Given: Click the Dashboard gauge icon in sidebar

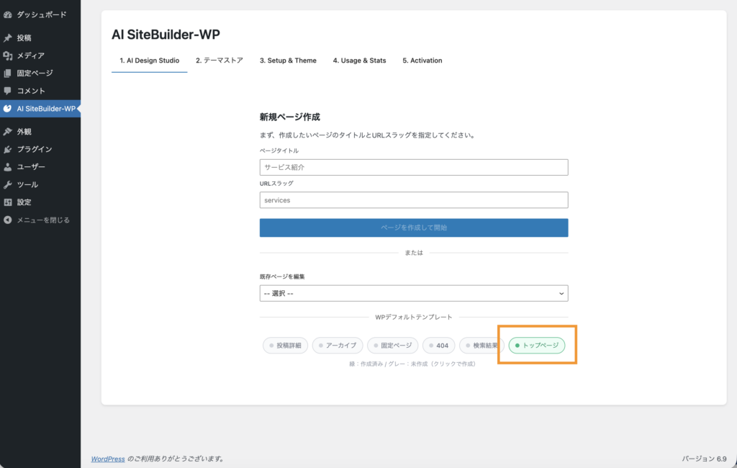Looking at the screenshot, I should coord(7,14).
